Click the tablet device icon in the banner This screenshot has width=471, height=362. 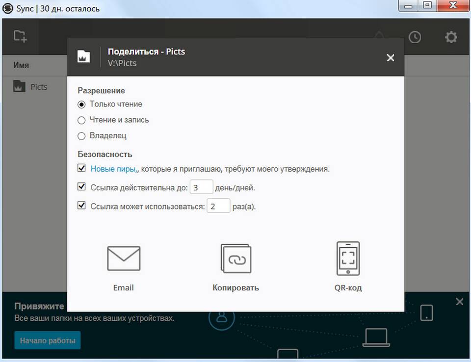tap(426, 313)
